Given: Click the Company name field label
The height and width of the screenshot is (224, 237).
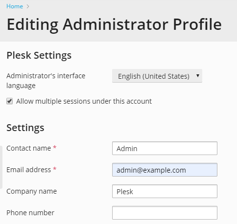Looking at the screenshot, I should (x=31, y=191).
